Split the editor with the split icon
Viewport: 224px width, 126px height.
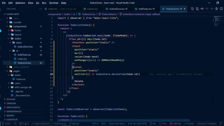[221, 9]
